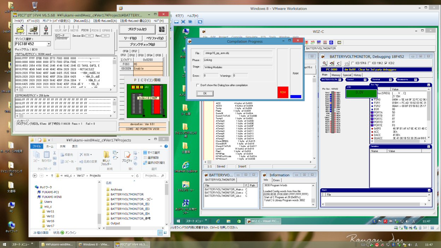Screen dimensions: 441x248
Task: Select the PIC16 device family tab
Action: [95, 30]
